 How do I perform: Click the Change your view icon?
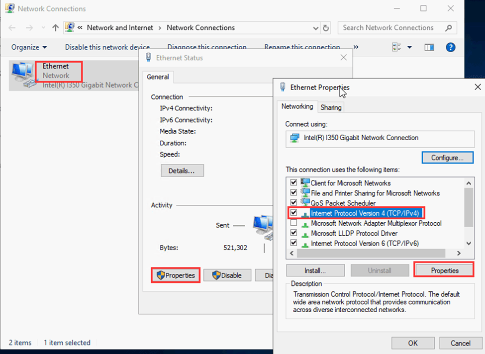pos(397,47)
